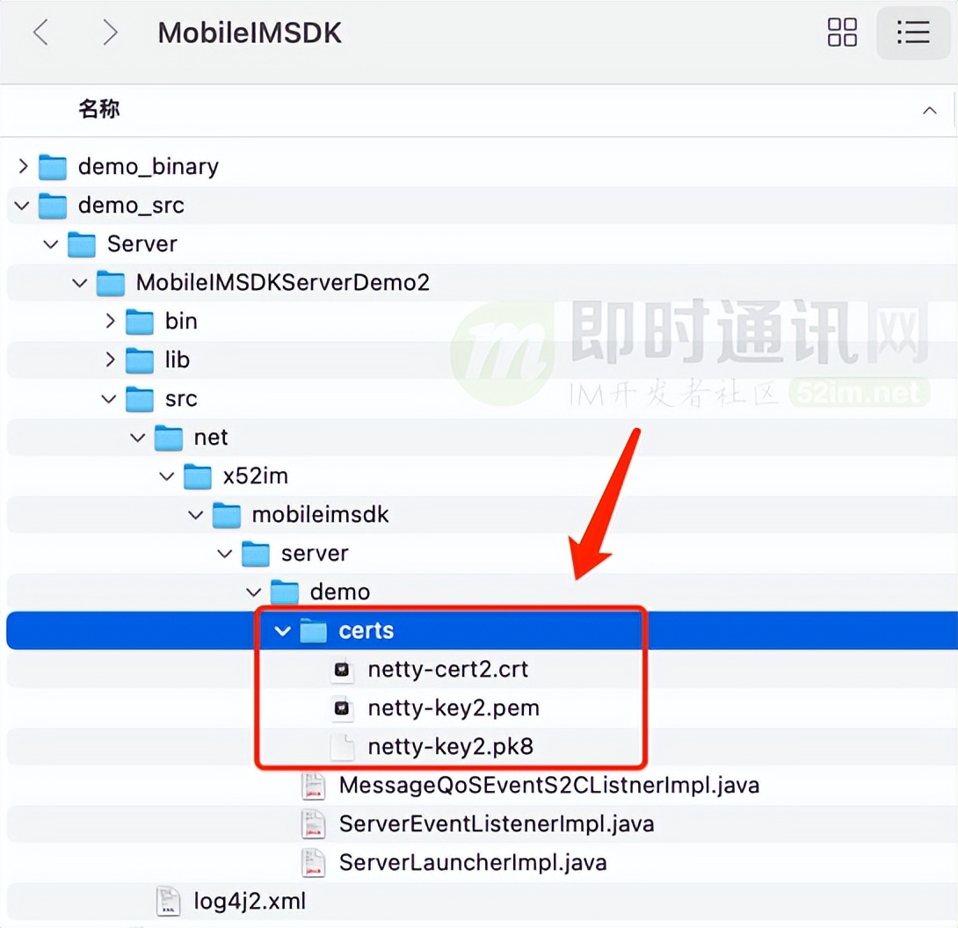The width and height of the screenshot is (958, 928).
Task: Select the log4j2.xml file name
Action: (x=250, y=901)
